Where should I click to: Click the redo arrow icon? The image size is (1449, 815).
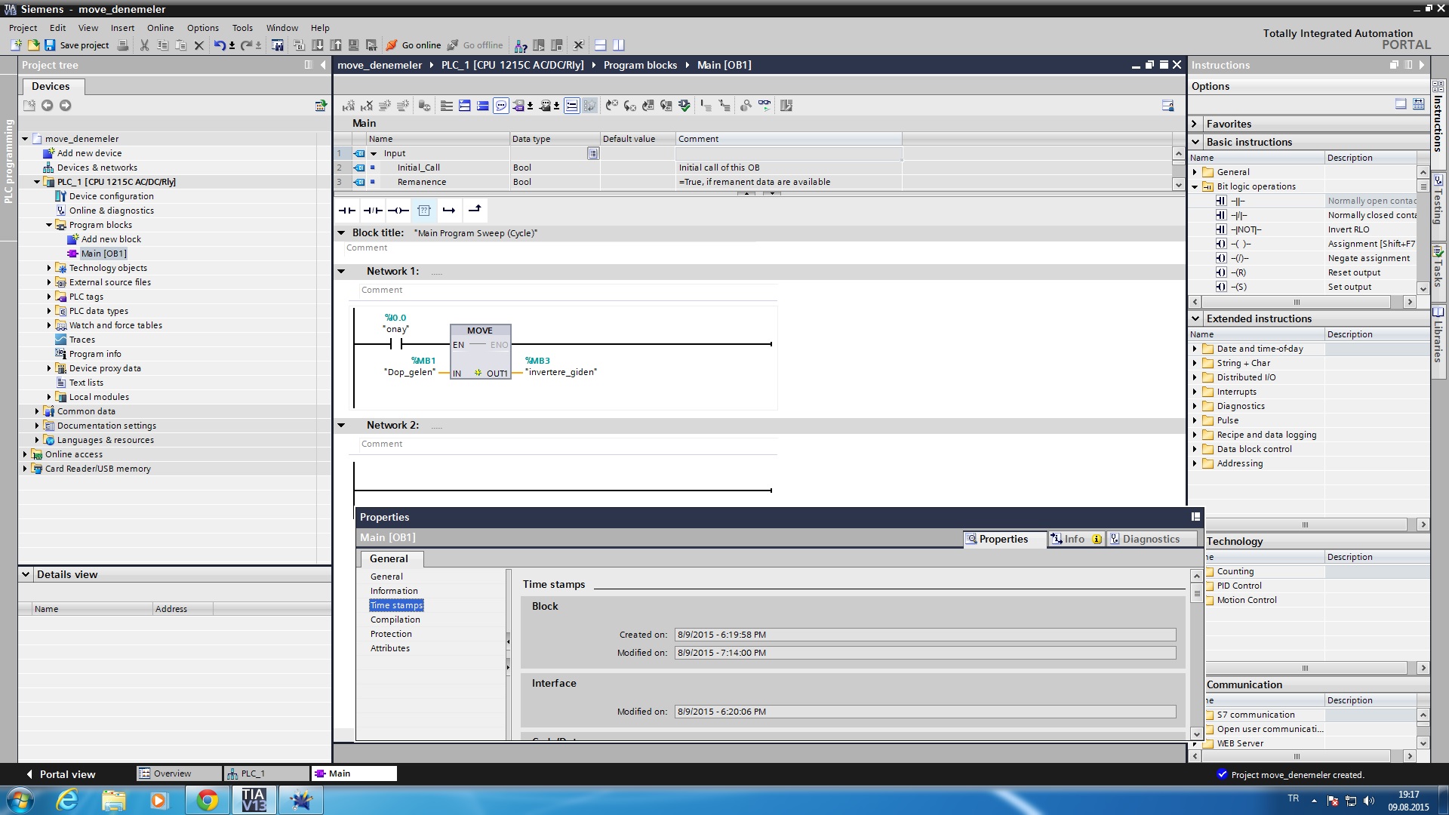(247, 45)
